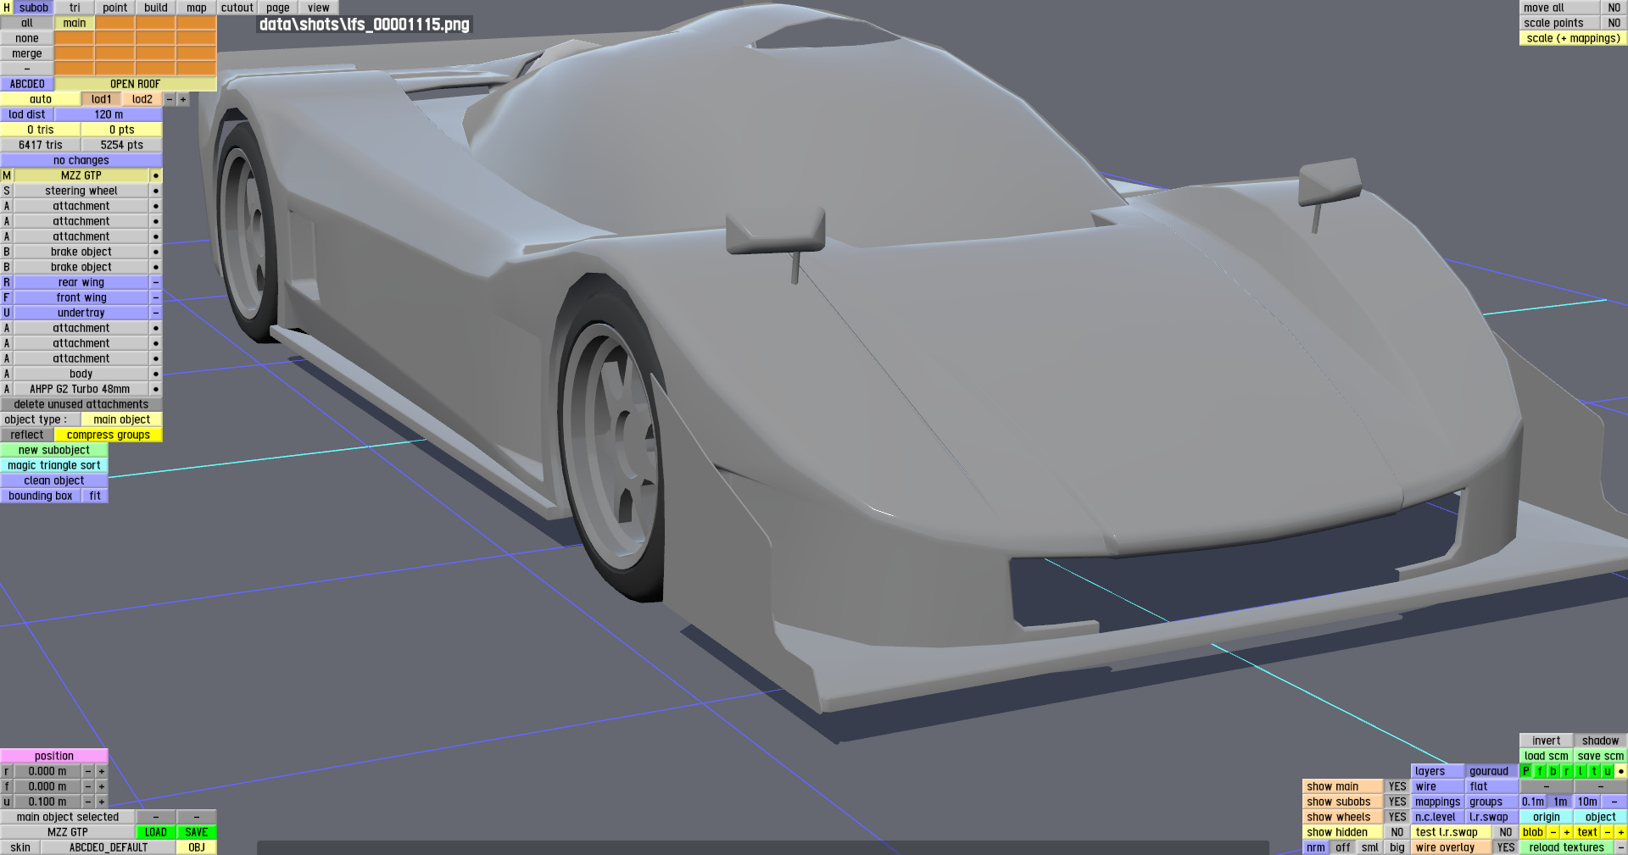The width and height of the screenshot is (1628, 855).
Task: Toggle the dot beside MZZ GTP row
Action: (156, 175)
